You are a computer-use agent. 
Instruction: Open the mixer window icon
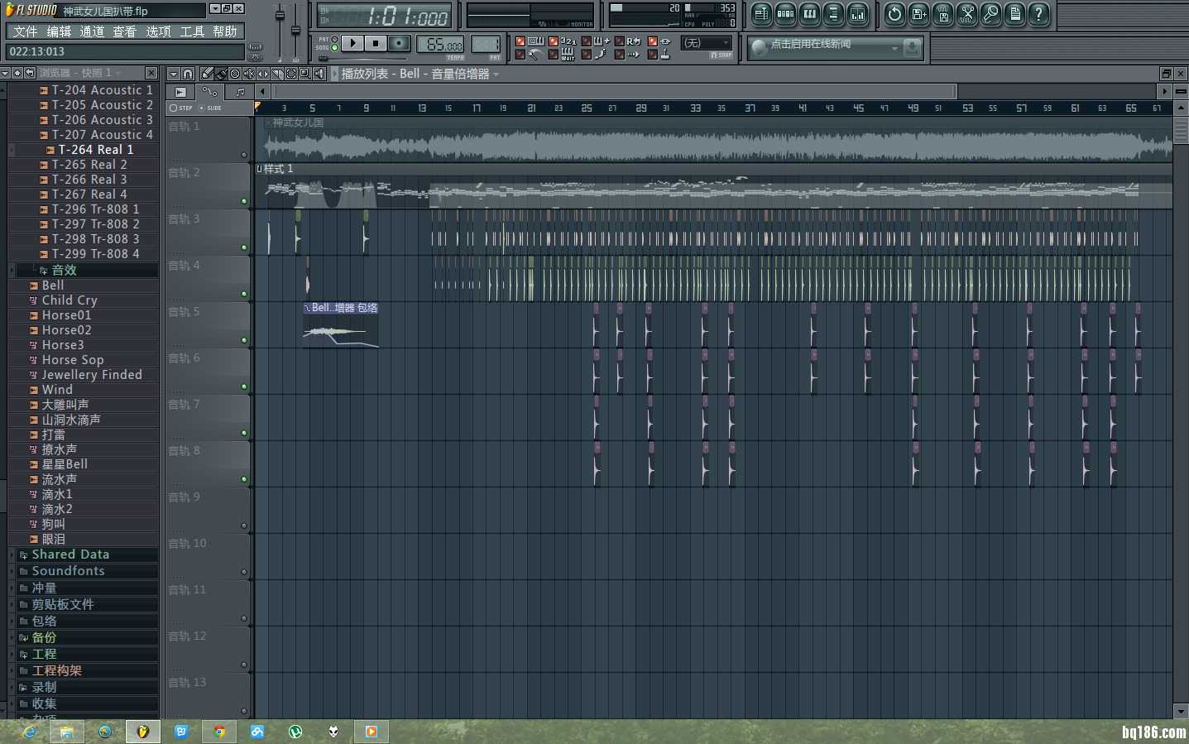858,14
